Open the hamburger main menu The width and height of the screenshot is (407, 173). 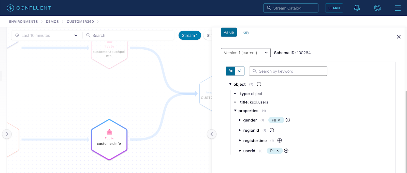[398, 8]
